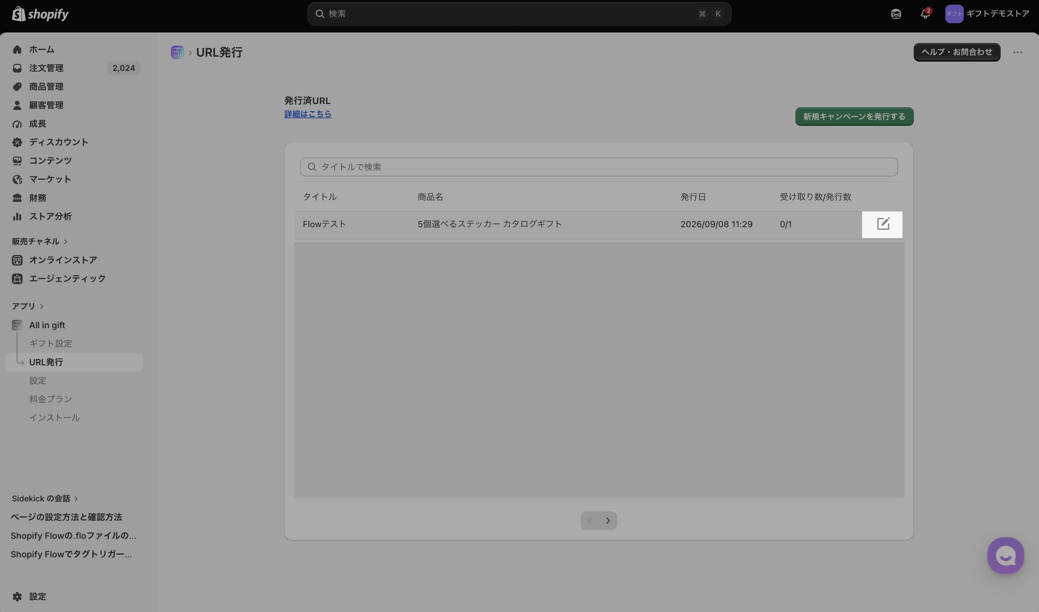Click the All in gift app icon in breadcrumb
This screenshot has height=612, width=1039.
pos(177,52)
